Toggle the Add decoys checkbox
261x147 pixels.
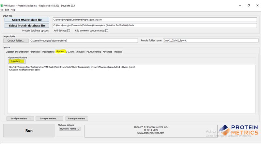(69, 31)
